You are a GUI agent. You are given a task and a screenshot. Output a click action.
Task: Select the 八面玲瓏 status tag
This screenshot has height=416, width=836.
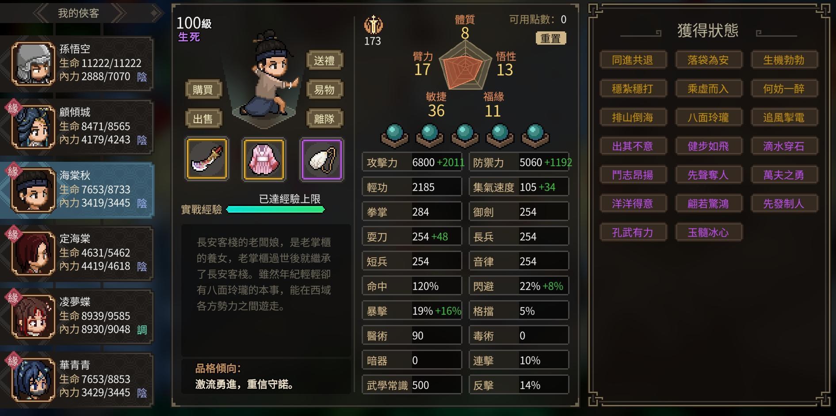click(708, 117)
